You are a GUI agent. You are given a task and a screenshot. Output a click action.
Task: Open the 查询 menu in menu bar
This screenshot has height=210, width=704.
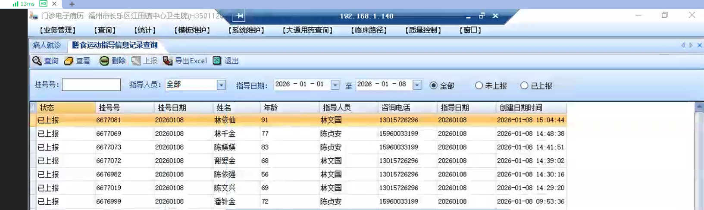point(105,30)
